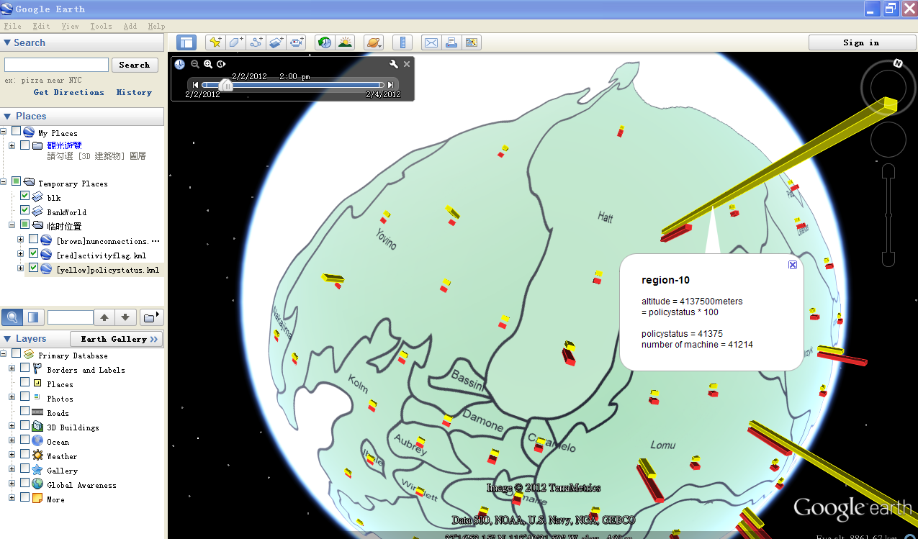Enable the Borders and Labels layer checkbox
918x539 pixels.
(x=25, y=368)
